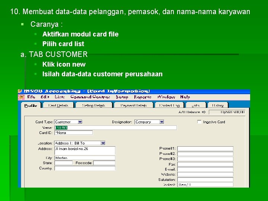Switch to the Selling Details tab
Image resolution: width=268 pixels, height=201 pixels.
click(x=94, y=105)
